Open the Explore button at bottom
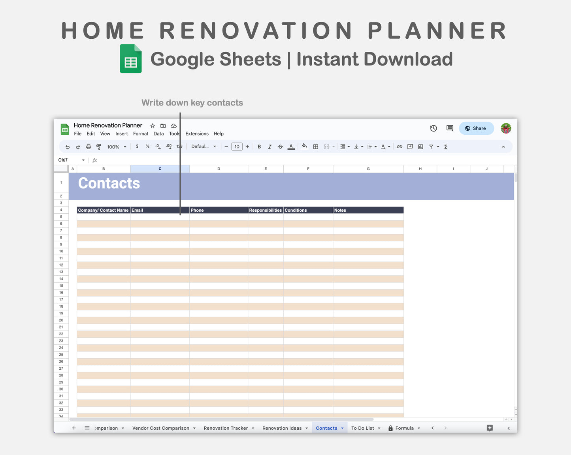The height and width of the screenshot is (455, 571). [490, 428]
